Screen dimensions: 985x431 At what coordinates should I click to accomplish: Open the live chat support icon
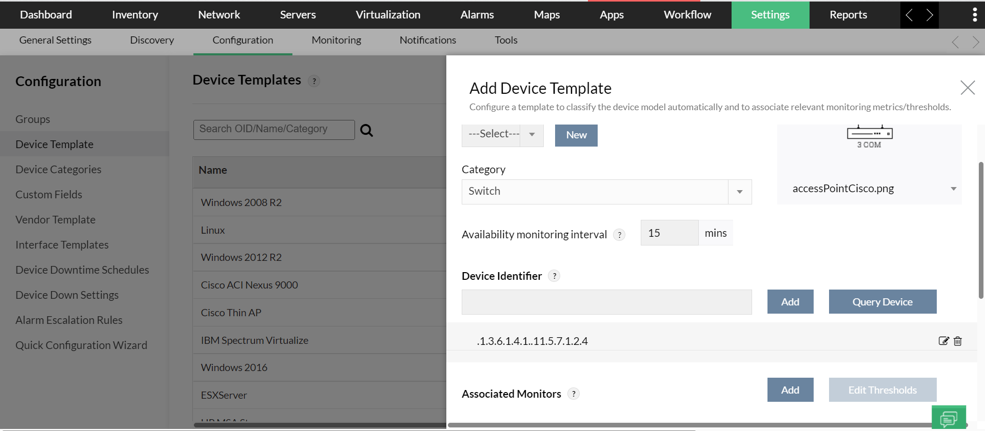click(949, 418)
